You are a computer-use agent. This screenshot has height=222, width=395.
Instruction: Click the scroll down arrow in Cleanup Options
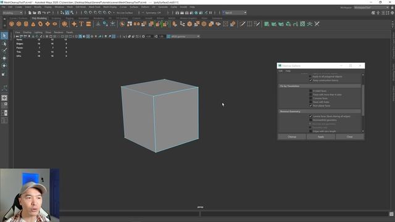363,131
